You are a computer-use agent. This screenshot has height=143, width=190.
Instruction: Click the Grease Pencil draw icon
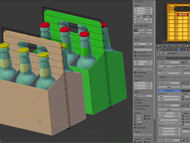(x=135, y=30)
